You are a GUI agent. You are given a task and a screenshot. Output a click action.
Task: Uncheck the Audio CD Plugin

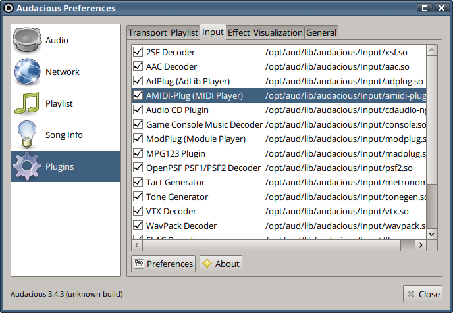tap(138, 110)
